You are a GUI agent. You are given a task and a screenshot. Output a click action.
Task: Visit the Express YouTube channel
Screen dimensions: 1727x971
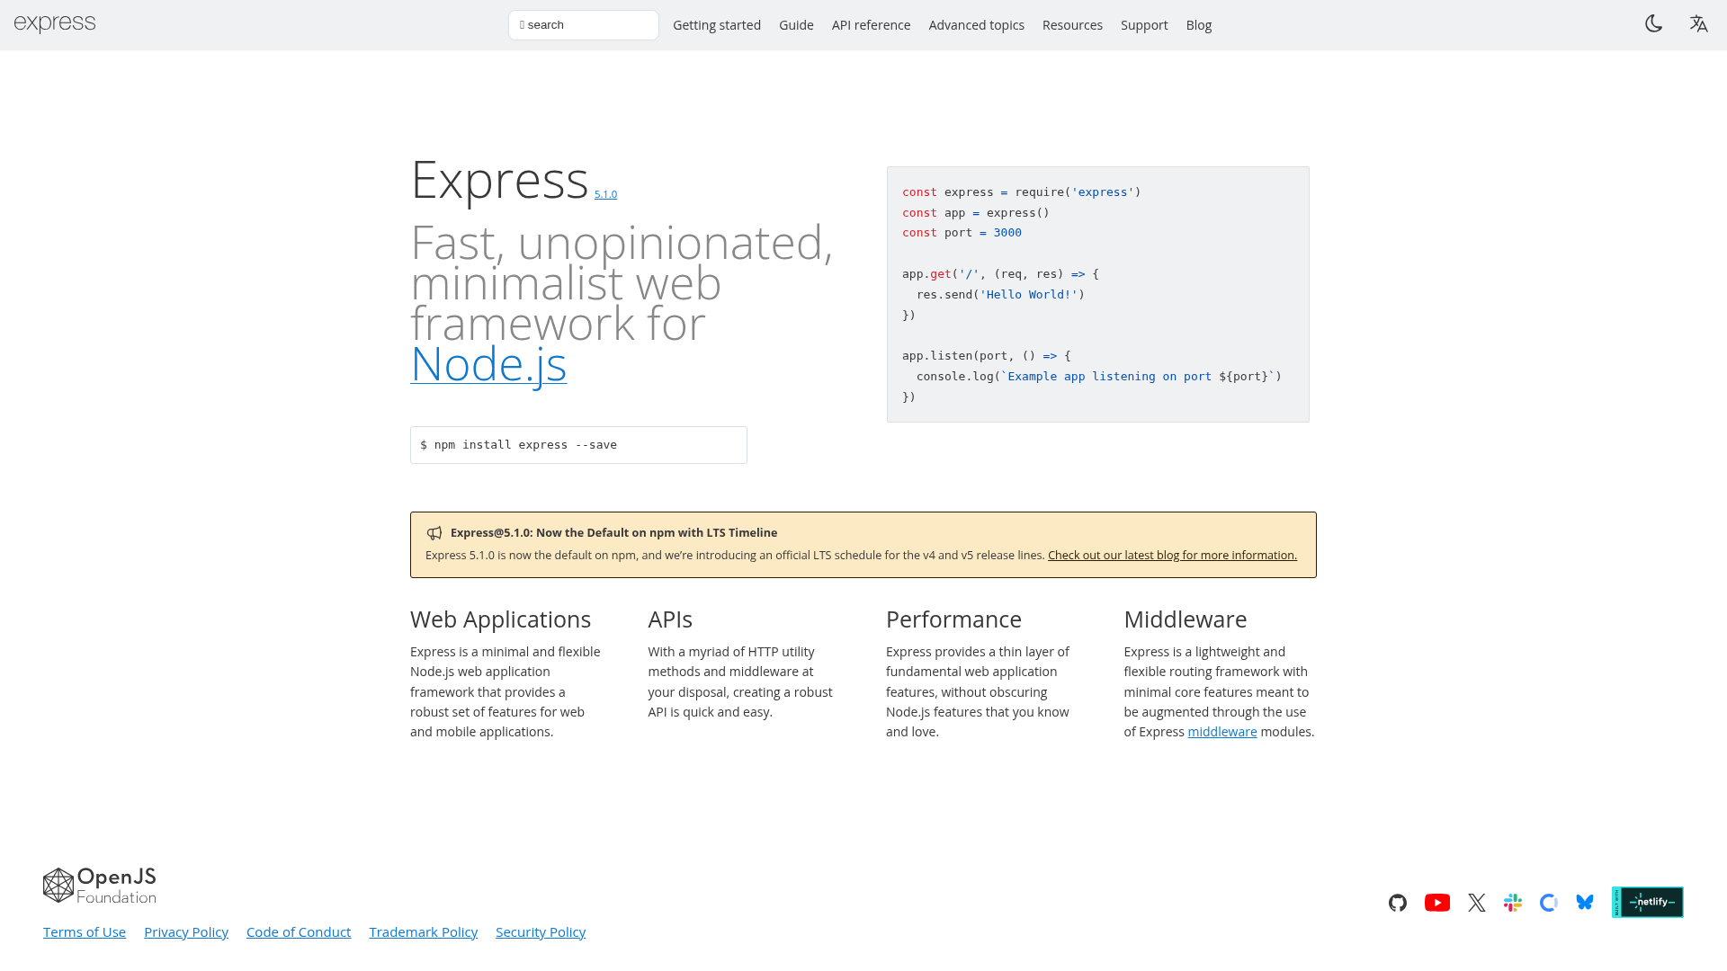click(x=1436, y=903)
